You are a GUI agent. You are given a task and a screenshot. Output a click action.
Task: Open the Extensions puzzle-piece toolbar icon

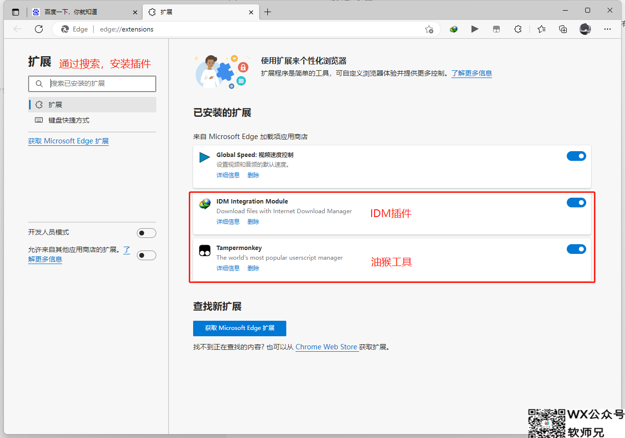point(518,29)
